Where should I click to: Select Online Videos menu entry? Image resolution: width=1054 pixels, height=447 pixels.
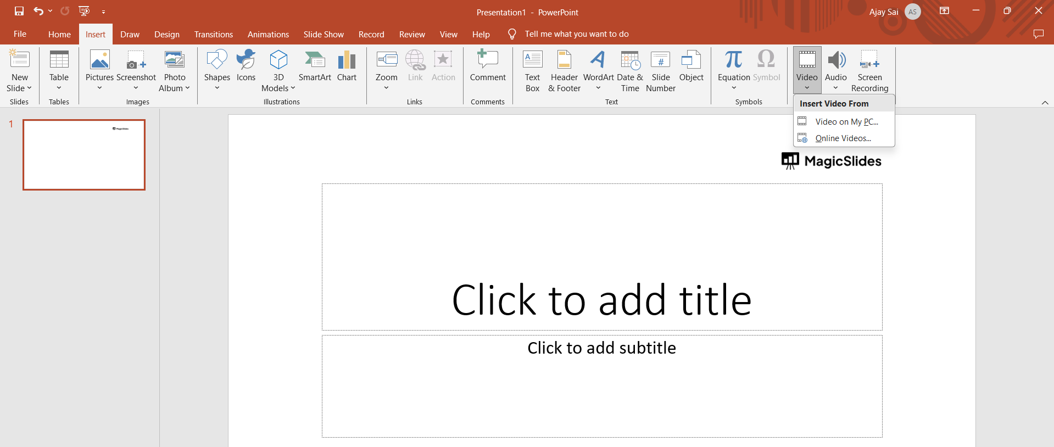tap(843, 138)
